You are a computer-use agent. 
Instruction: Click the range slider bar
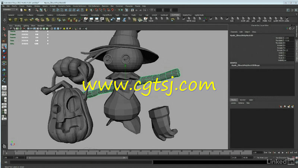[x=77, y=158]
